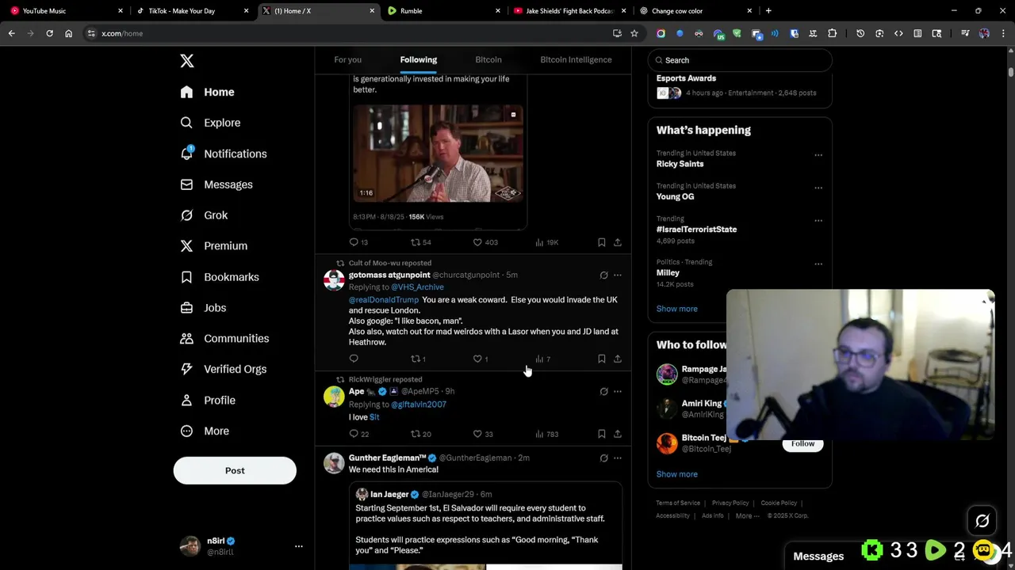Open more options on Ape post

(618, 392)
